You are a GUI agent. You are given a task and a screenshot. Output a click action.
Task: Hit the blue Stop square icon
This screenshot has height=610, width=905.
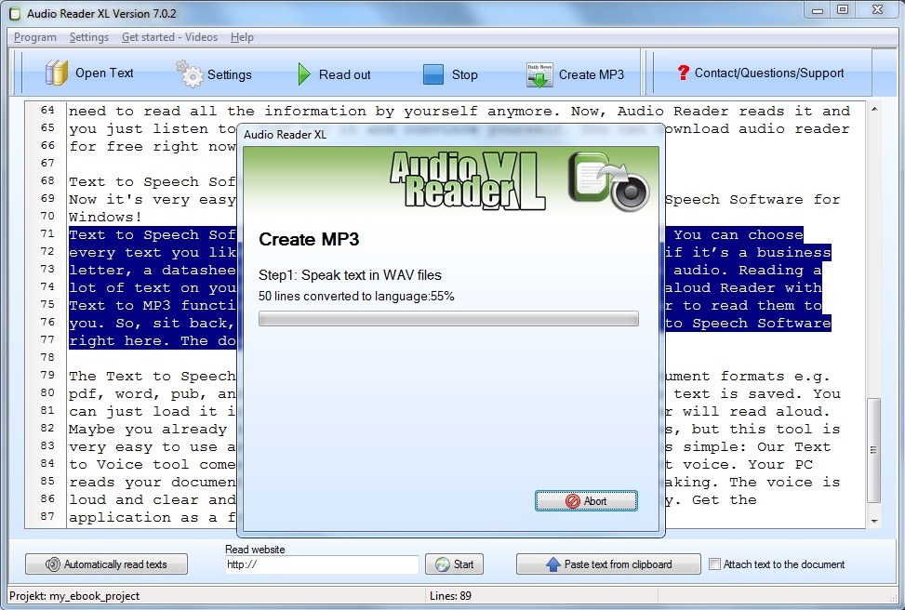pos(433,74)
